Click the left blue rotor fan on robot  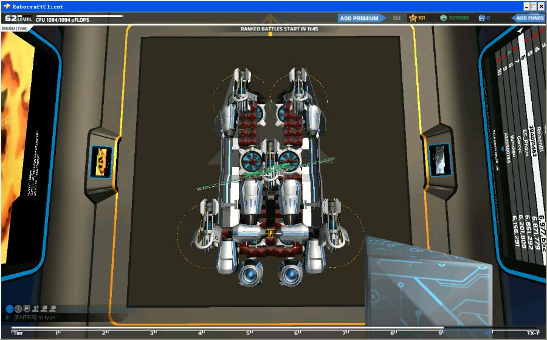[252, 161]
